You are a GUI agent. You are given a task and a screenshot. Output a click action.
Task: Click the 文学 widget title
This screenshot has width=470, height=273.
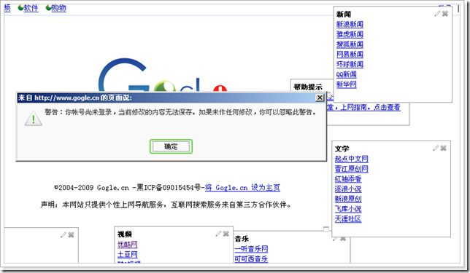pos(342,149)
